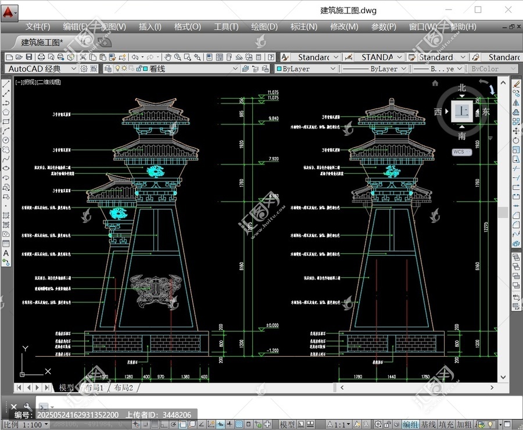This screenshot has width=523, height=430.
Task: Click the Open file icon
Action: pyautogui.click(x=19, y=57)
